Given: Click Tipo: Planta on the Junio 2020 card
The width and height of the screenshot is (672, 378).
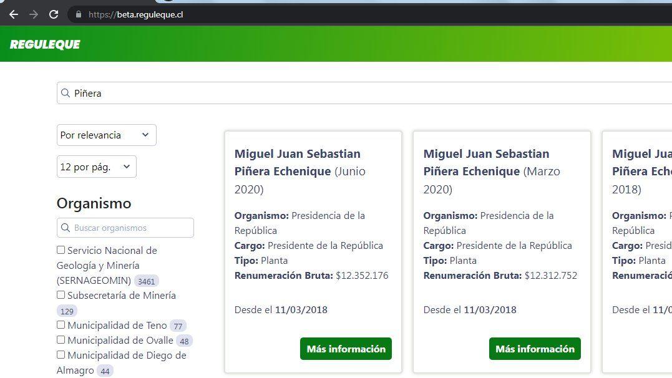Looking at the screenshot, I should click(261, 261).
